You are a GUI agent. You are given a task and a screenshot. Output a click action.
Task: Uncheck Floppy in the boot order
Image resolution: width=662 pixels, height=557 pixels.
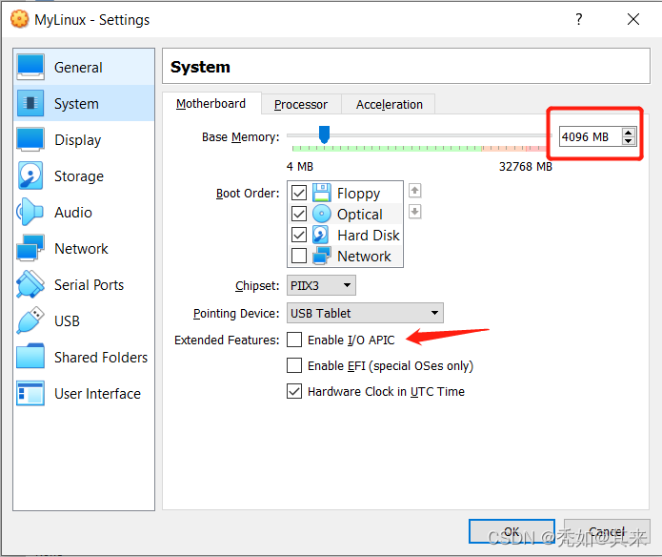(299, 193)
